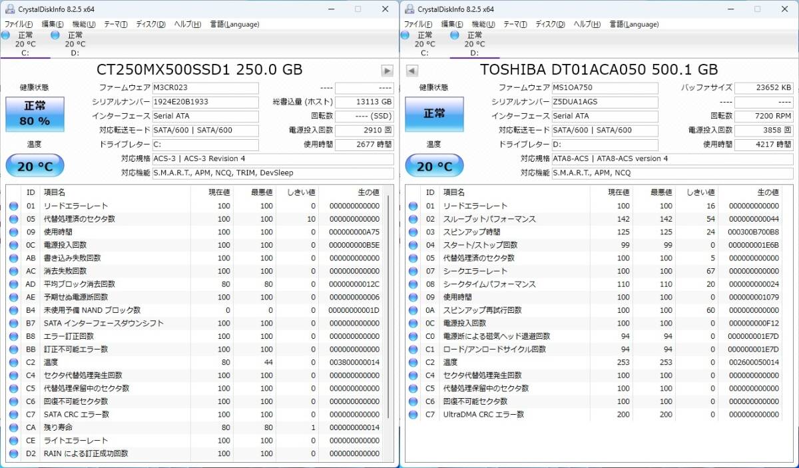The width and height of the screenshot is (799, 468).
Task: Open テーマ(T) menu in the TOSHIBA window
Action: pos(515,25)
